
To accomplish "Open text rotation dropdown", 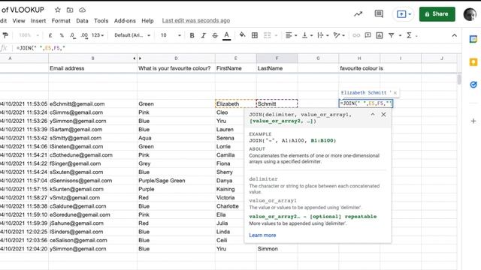I will [x=339, y=35].
